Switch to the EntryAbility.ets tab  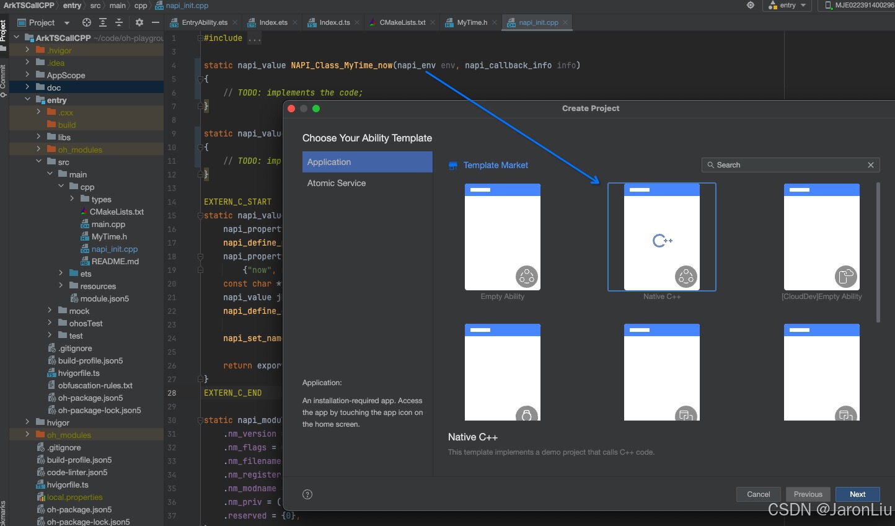coord(204,22)
